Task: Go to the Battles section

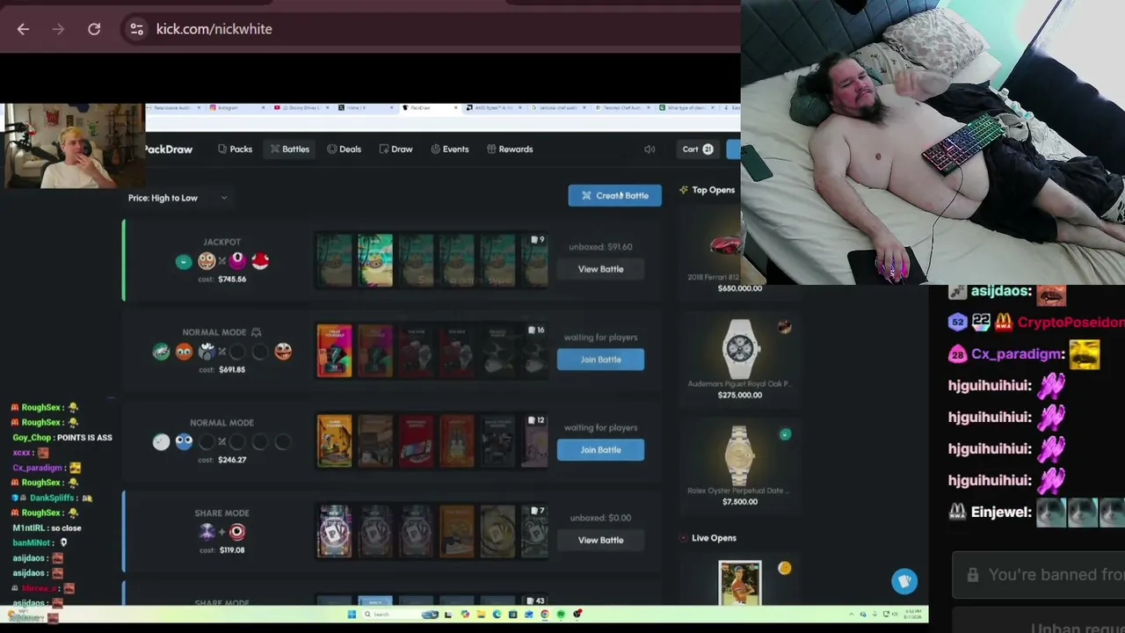Action: coord(290,149)
